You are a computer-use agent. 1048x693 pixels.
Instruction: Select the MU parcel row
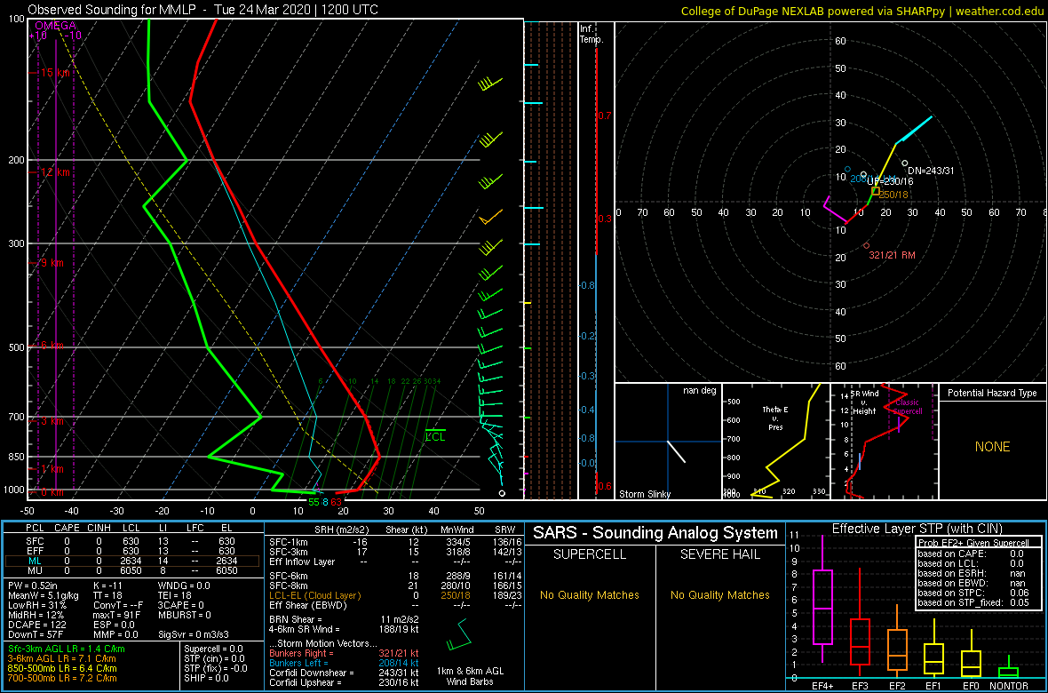134,572
